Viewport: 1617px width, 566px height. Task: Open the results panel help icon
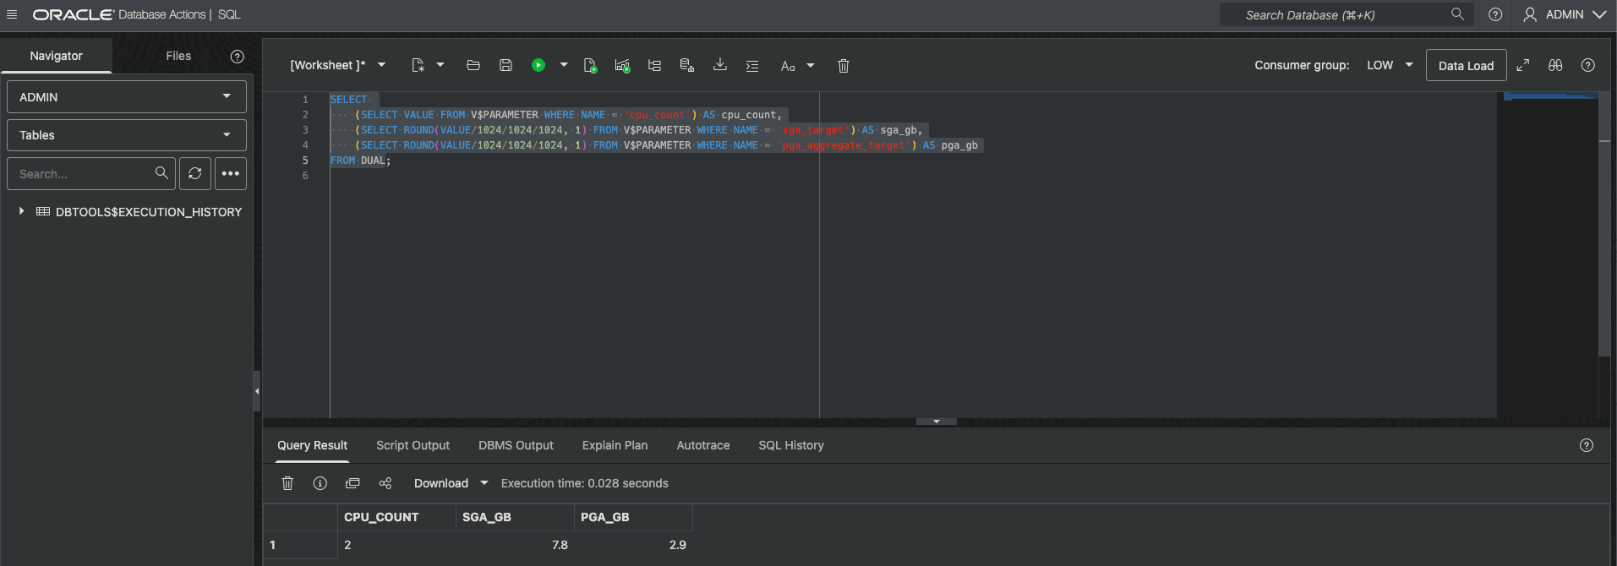pos(1587,445)
